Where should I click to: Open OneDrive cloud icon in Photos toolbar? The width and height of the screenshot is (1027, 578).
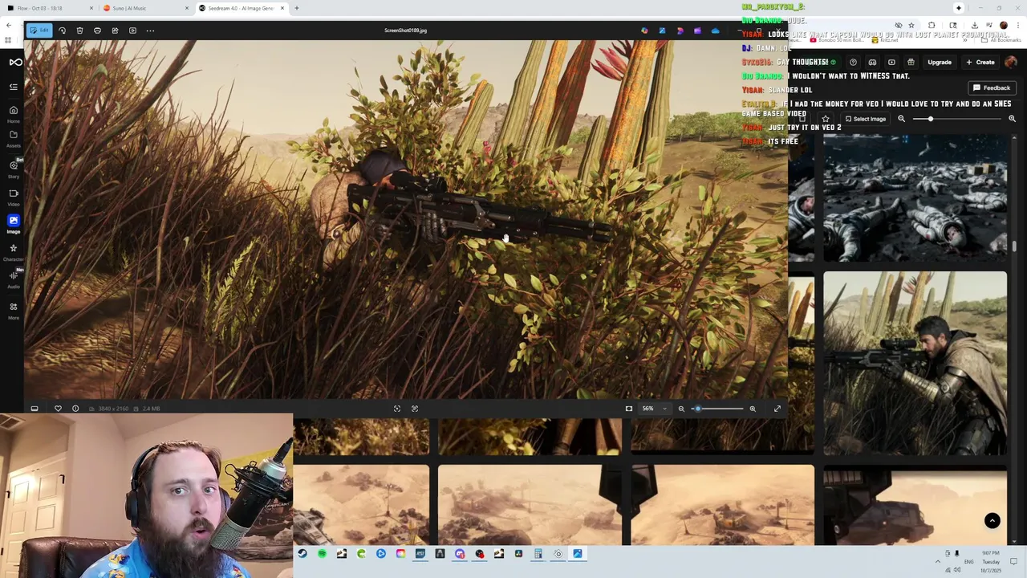[715, 31]
